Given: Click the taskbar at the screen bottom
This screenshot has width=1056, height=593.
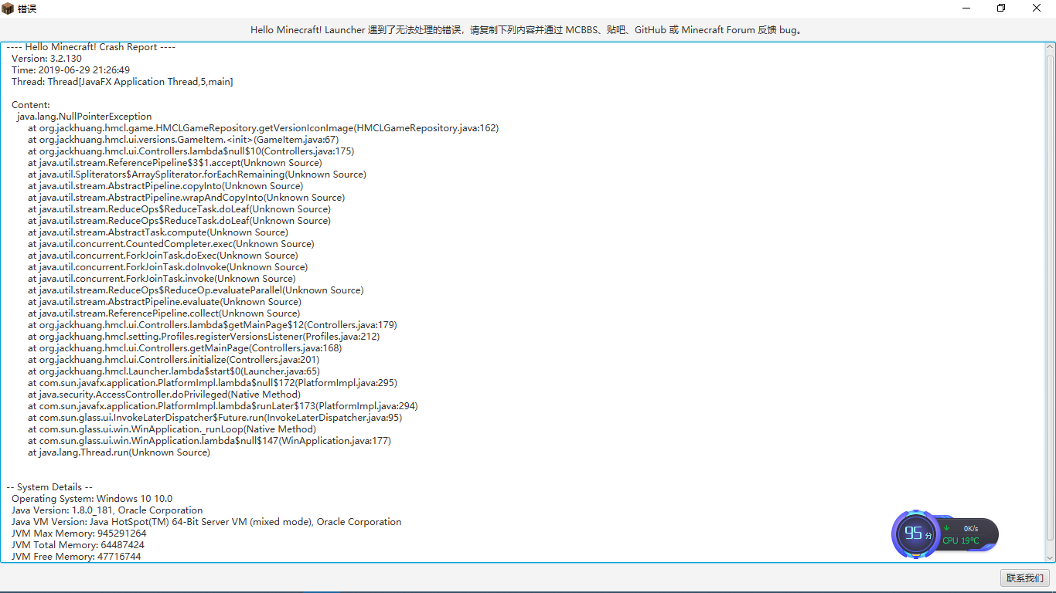Looking at the screenshot, I should tap(528, 591).
